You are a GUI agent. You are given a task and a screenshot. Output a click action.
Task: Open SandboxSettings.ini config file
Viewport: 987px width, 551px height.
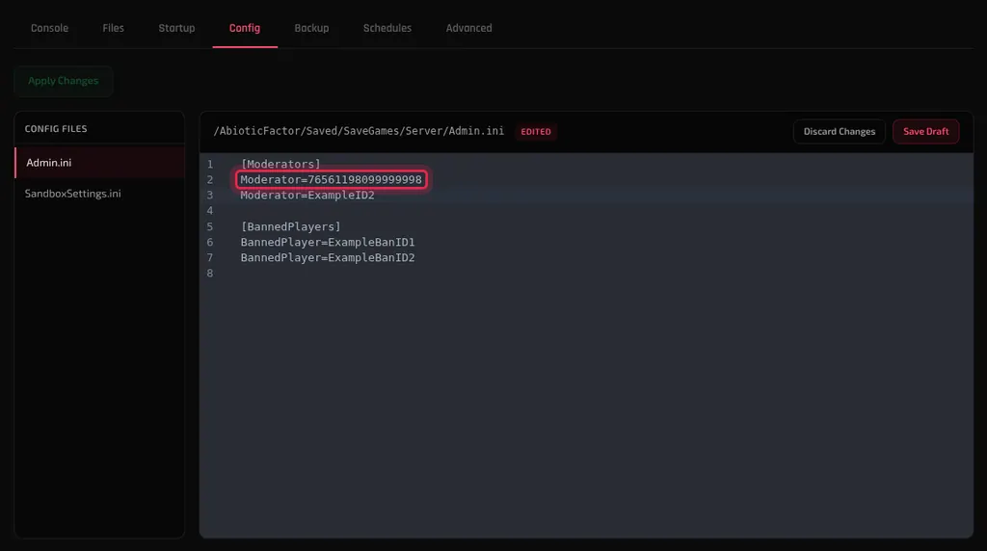tap(100, 193)
